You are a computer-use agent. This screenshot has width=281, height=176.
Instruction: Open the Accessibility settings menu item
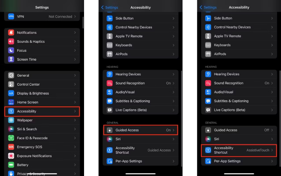(42, 111)
